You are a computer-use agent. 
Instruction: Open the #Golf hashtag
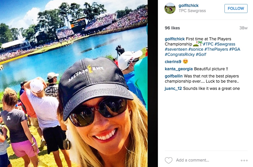201,54
